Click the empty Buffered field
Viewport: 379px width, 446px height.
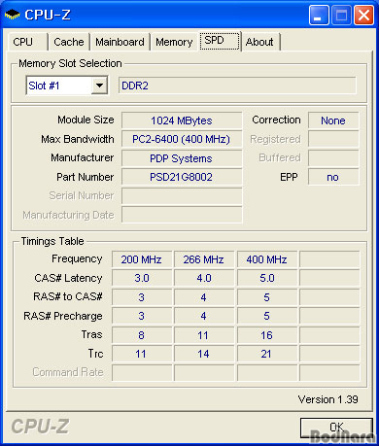(333, 158)
